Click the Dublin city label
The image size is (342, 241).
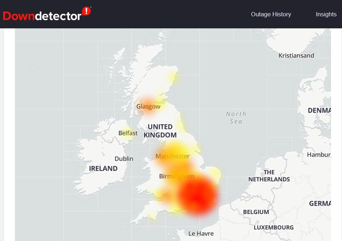(x=124, y=158)
